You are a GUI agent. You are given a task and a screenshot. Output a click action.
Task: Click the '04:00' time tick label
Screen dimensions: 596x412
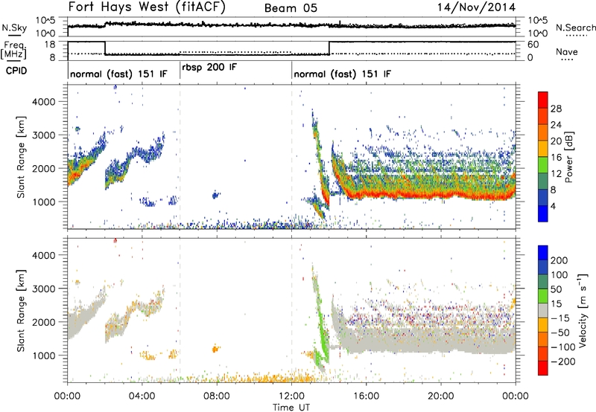[x=142, y=396]
